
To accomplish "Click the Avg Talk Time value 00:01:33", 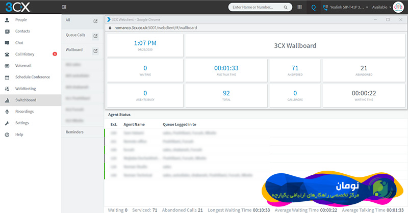I will pos(226,68).
